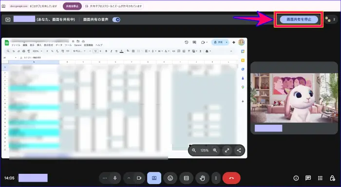341x187 pixels.
Task: Click the highlighted present-screen button
Action: coord(154,178)
